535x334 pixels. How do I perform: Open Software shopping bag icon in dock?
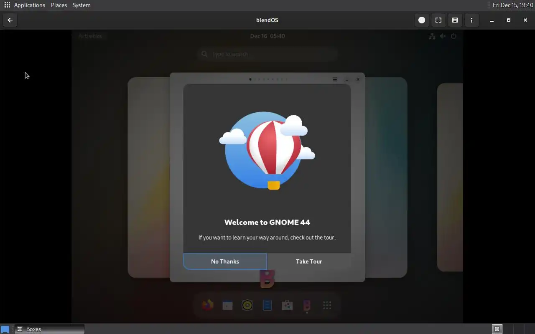tap(287, 306)
